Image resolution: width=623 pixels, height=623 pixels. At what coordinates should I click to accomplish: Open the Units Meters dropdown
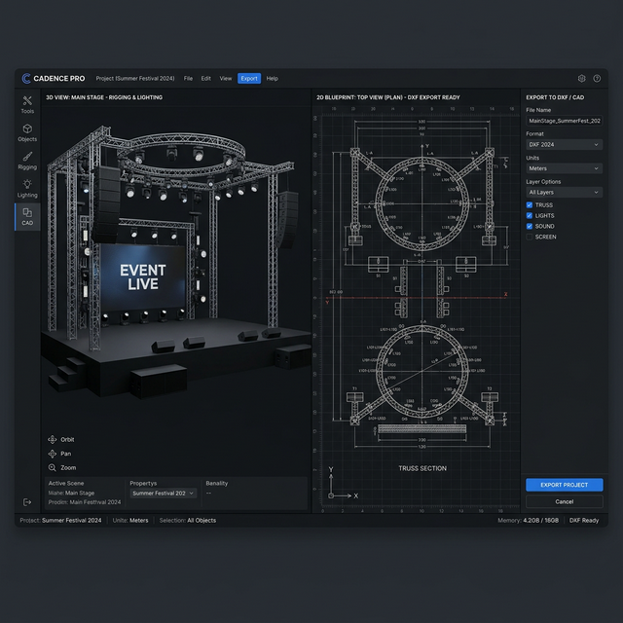[564, 168]
